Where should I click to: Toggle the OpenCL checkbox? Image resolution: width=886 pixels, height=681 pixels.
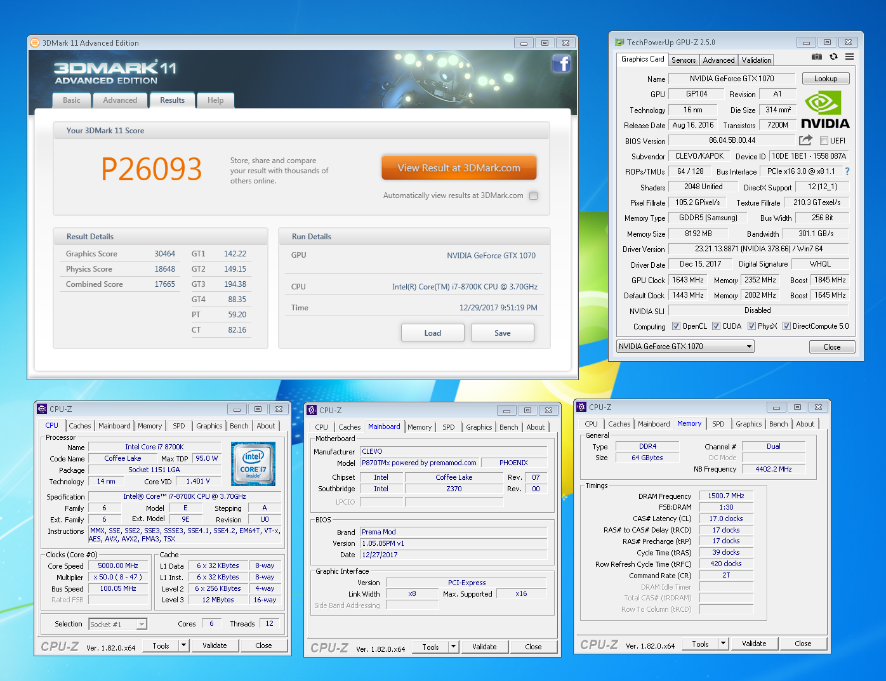coord(677,326)
